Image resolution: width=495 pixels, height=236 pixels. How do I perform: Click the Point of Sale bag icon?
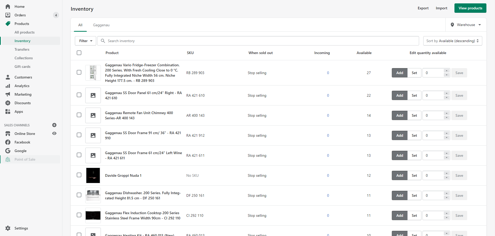point(8,159)
